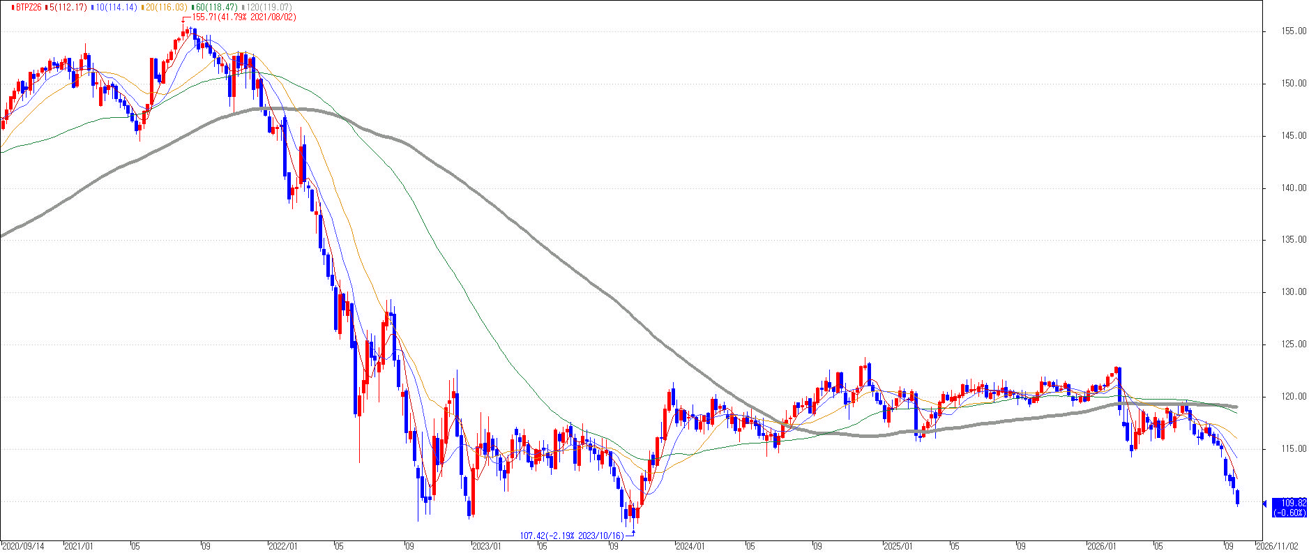The width and height of the screenshot is (1309, 553).
Task: Click the current price tag 109.82 (-0.60%)
Action: [1289, 508]
